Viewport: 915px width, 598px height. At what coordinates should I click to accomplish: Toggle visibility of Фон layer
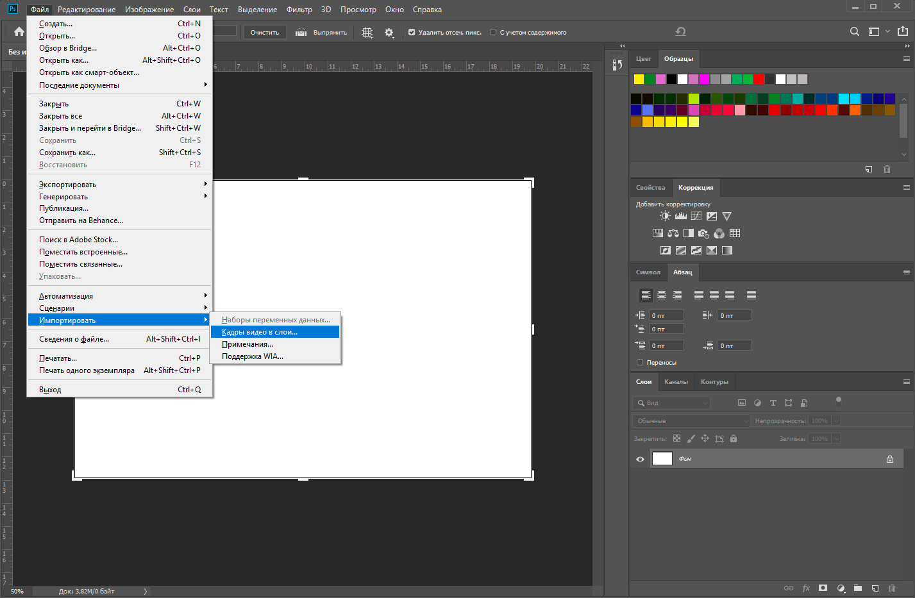[640, 459]
